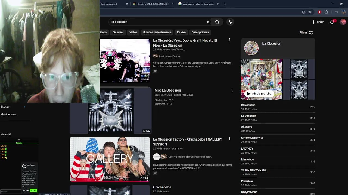Screen dimensions: 348x195
Task: Play the Mameleee 1:33 side-panel track
Action: (278, 161)
